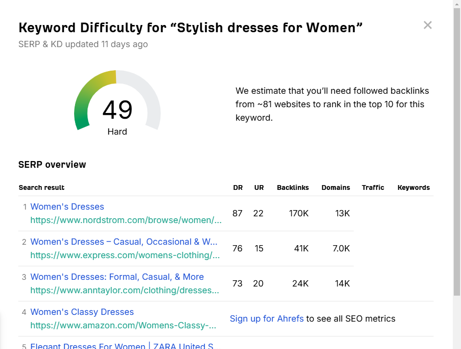Viewport: 461px width, 349px height.
Task: Click the difficulty gauge showing 49
Action: coord(117,111)
